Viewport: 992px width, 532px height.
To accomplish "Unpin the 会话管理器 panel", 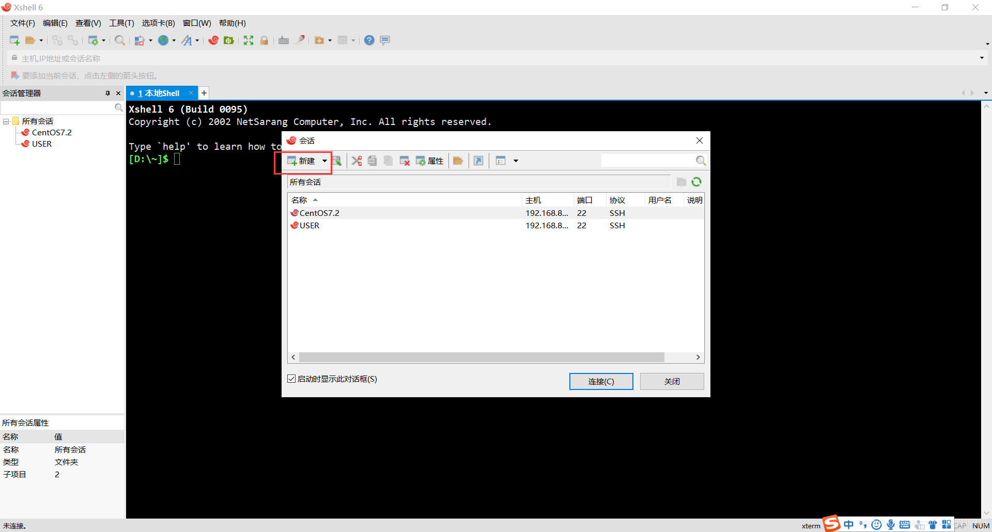I will pos(107,93).
